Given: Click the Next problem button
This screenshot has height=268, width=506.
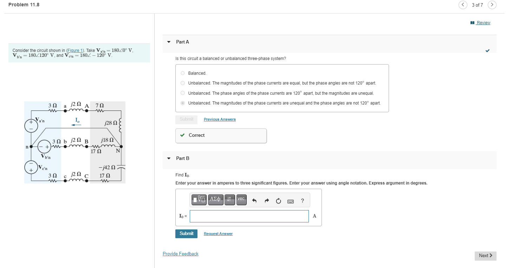Looking at the screenshot, I should (485, 255).
